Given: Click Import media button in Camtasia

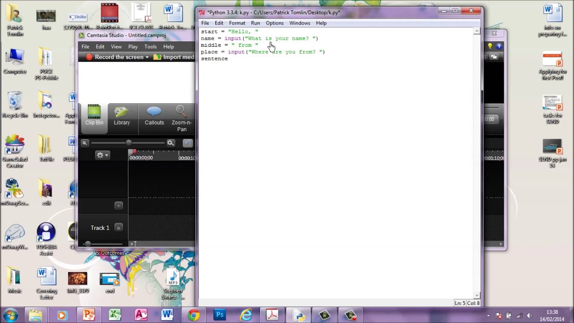Looking at the screenshot, I should [x=174, y=57].
